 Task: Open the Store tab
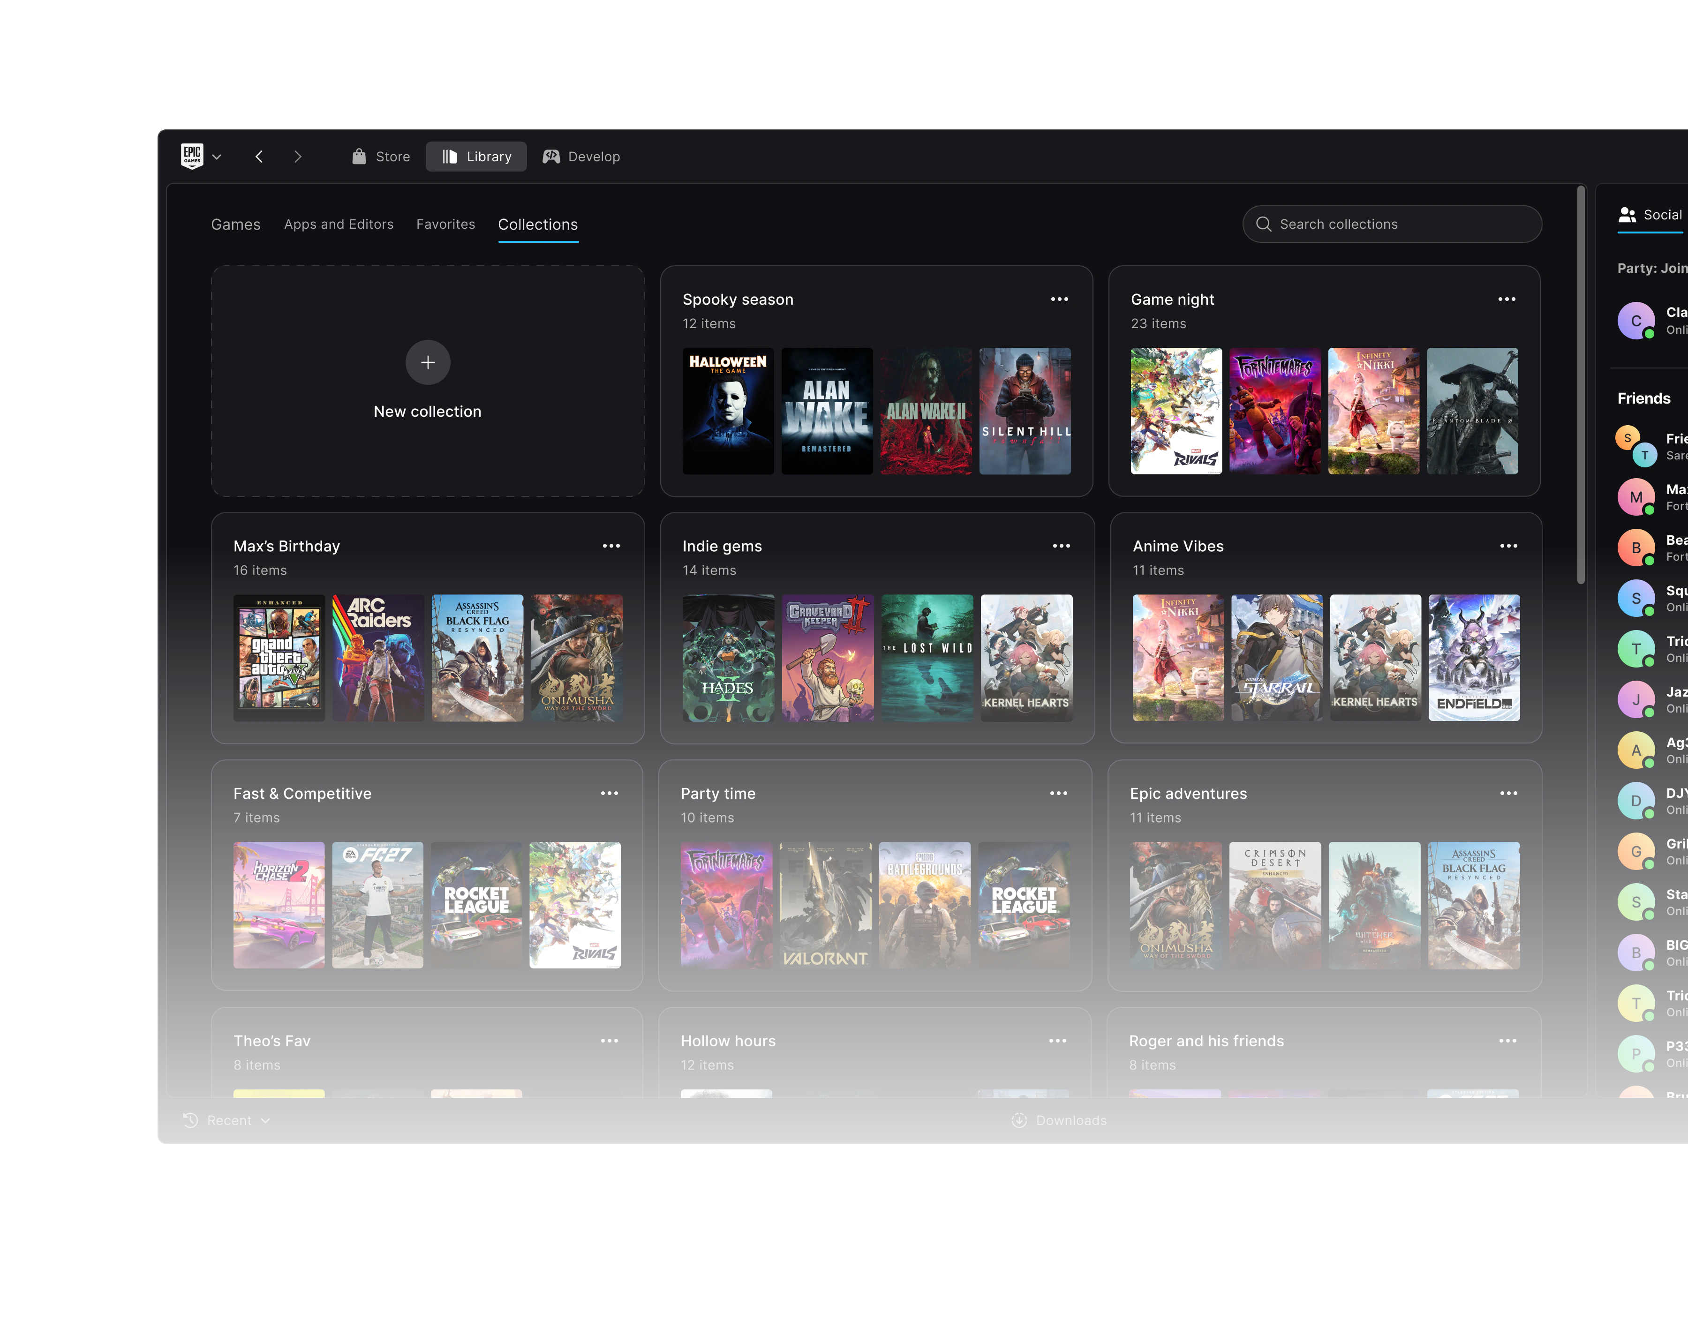tap(381, 157)
